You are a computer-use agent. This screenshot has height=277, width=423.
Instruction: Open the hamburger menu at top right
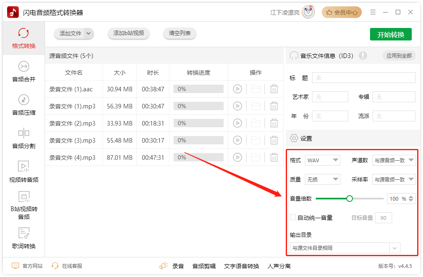373,12
